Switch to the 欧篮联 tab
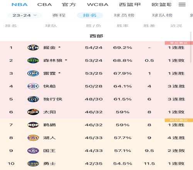Image resolution: width=193 pixels, height=170 pixels. pyautogui.click(x=162, y=5)
